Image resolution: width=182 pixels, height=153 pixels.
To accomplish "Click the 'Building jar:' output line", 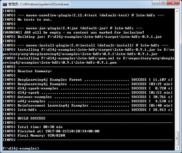I will 82,37.
